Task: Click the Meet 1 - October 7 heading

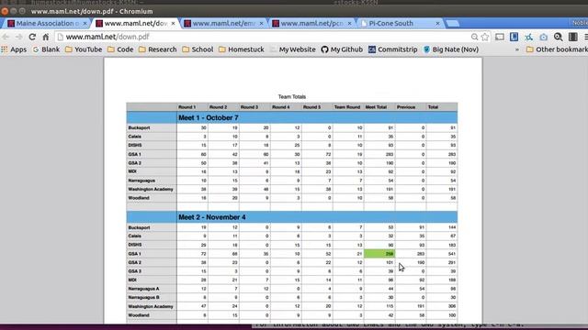Action: tap(209, 118)
